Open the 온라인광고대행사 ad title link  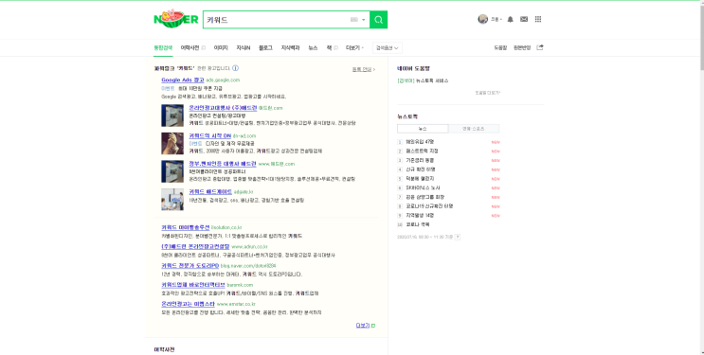pyautogui.click(x=223, y=108)
